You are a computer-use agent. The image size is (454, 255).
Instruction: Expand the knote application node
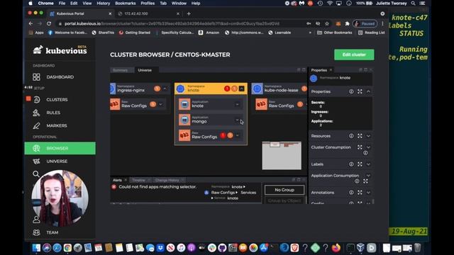237,104
